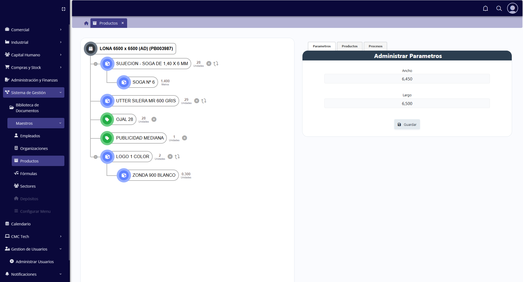Screen dimensions: 523x282
Task: Close the Productos breadcrumb tab
Action: [x=123, y=23]
